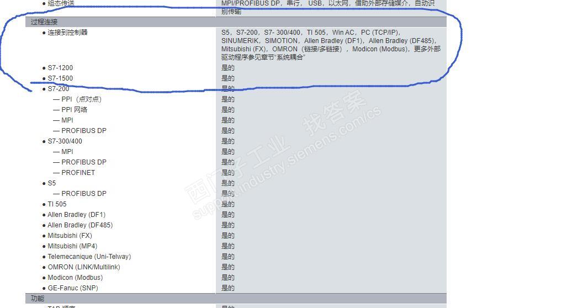562x308 pixels.
Task: Select the S7-1200 row label
Action: pos(60,68)
